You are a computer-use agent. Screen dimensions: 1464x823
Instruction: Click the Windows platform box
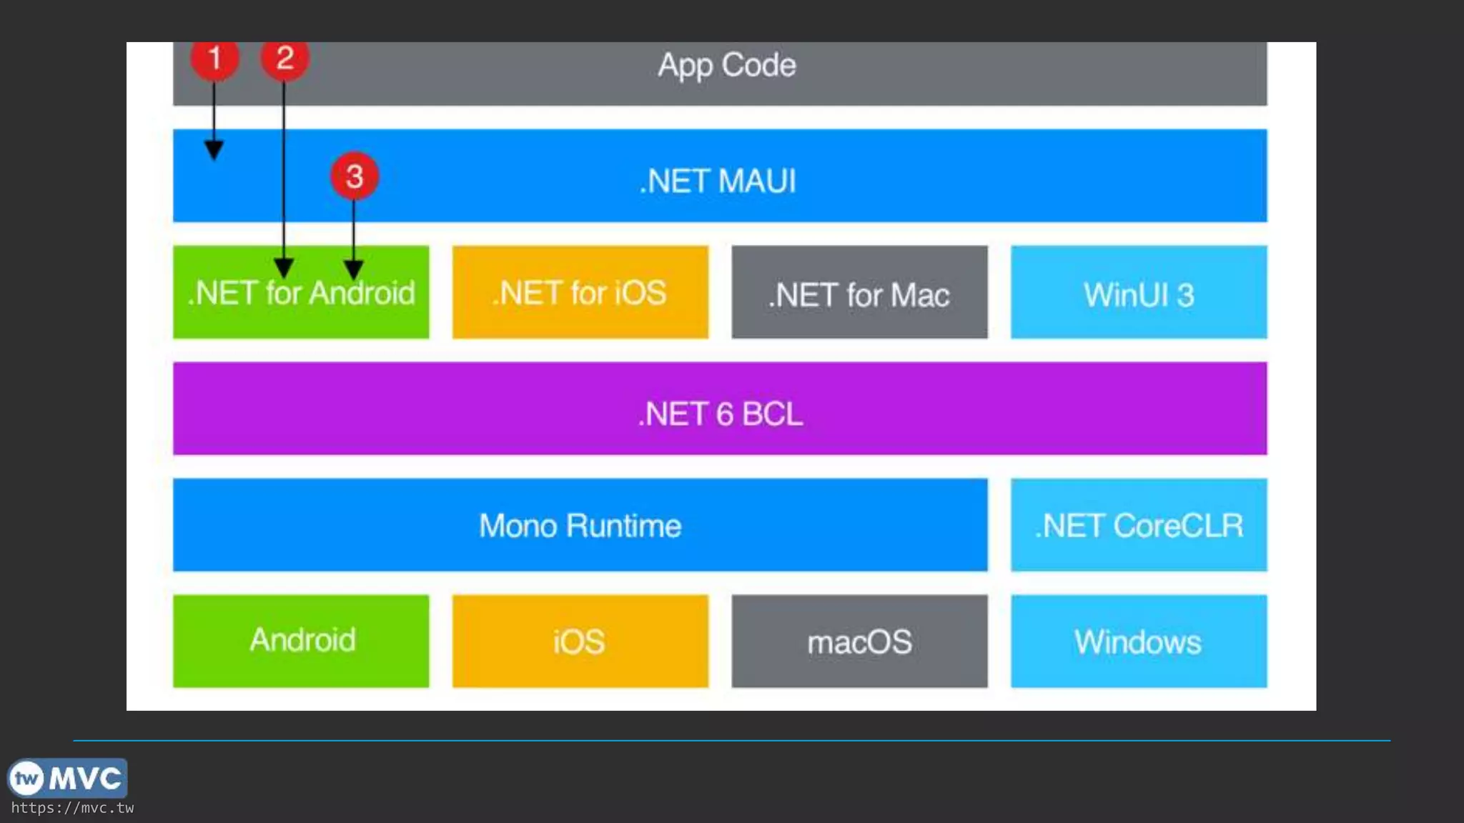pyautogui.click(x=1138, y=641)
